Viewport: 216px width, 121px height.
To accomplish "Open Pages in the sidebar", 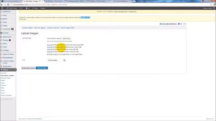I will [5, 26].
